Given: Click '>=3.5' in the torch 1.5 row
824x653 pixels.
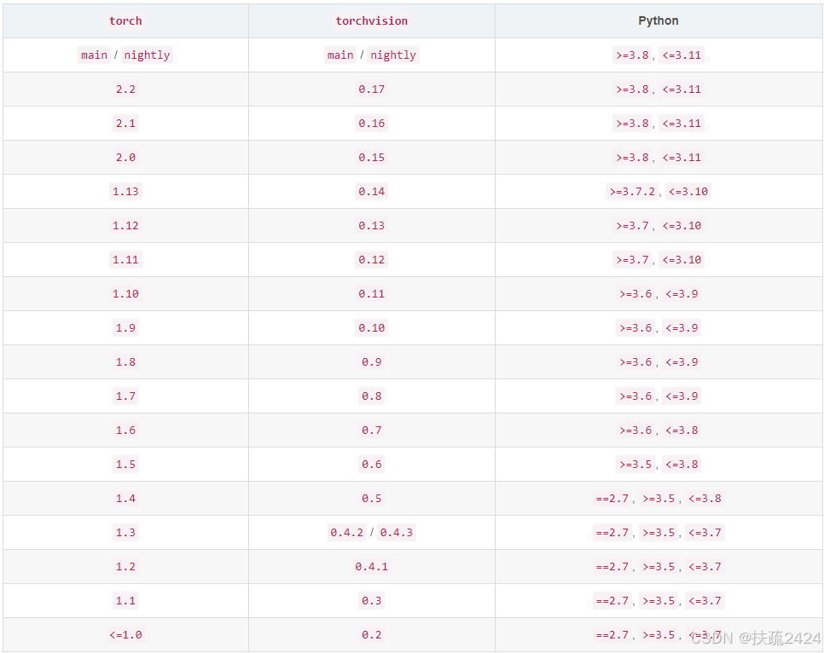Looking at the screenshot, I should coord(635,465).
